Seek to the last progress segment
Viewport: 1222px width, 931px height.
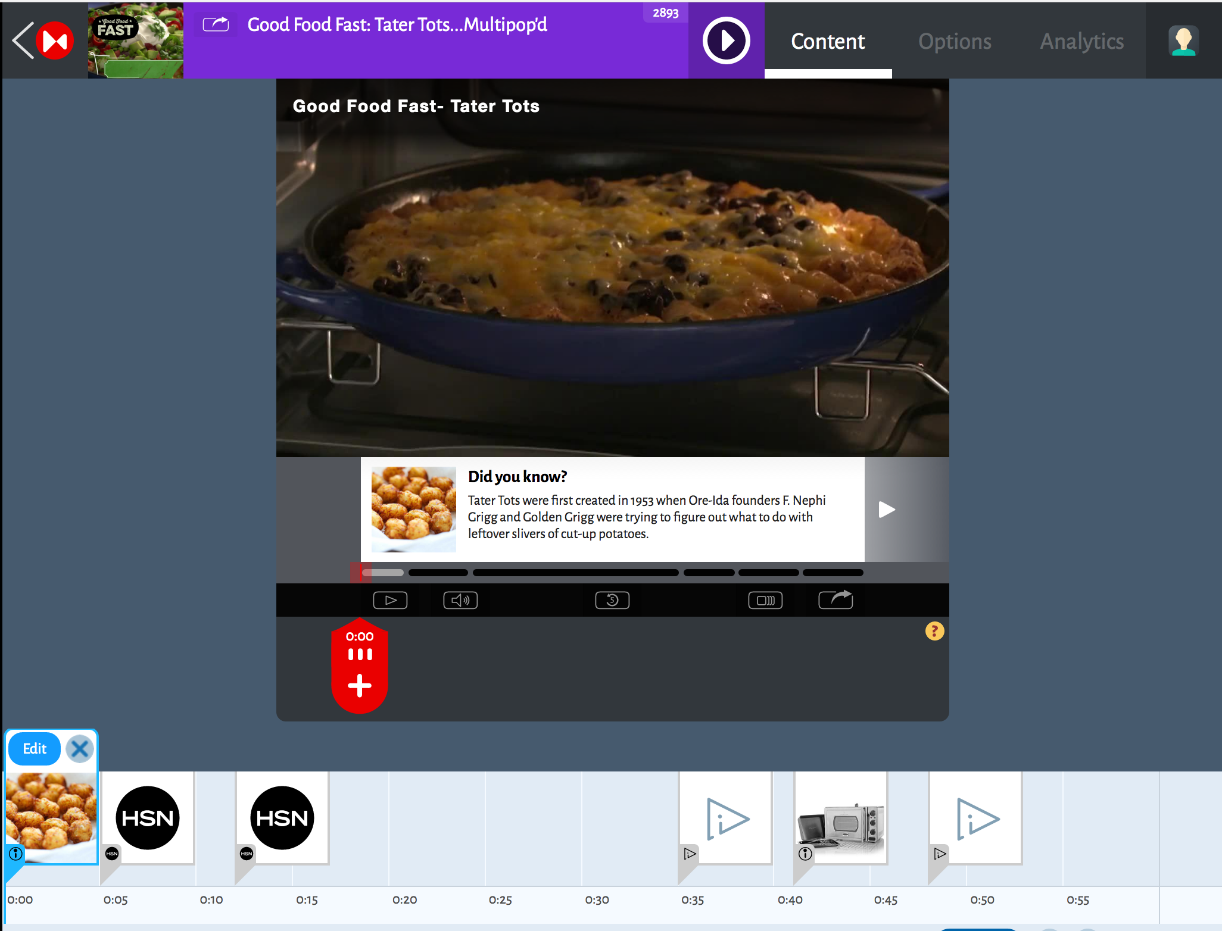[x=833, y=573]
